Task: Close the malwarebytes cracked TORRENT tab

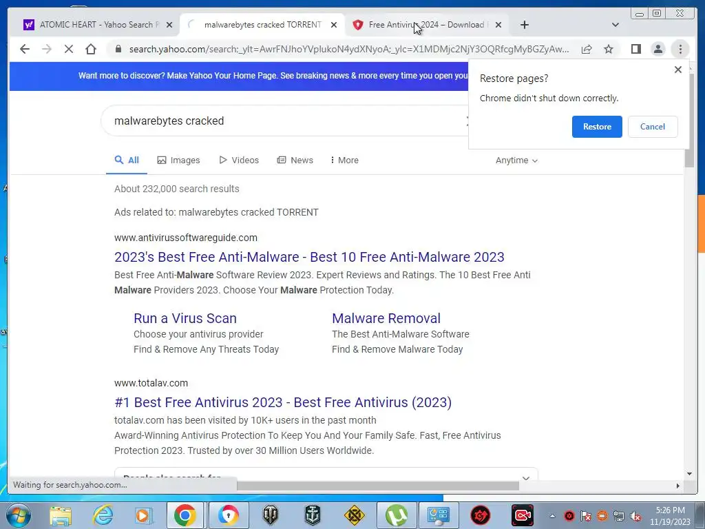Action: click(x=334, y=25)
